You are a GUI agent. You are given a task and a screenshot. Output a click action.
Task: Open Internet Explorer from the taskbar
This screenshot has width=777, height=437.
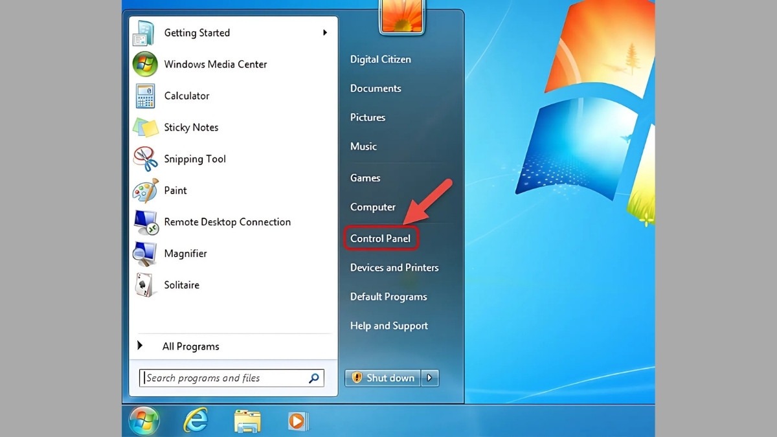pyautogui.click(x=196, y=421)
